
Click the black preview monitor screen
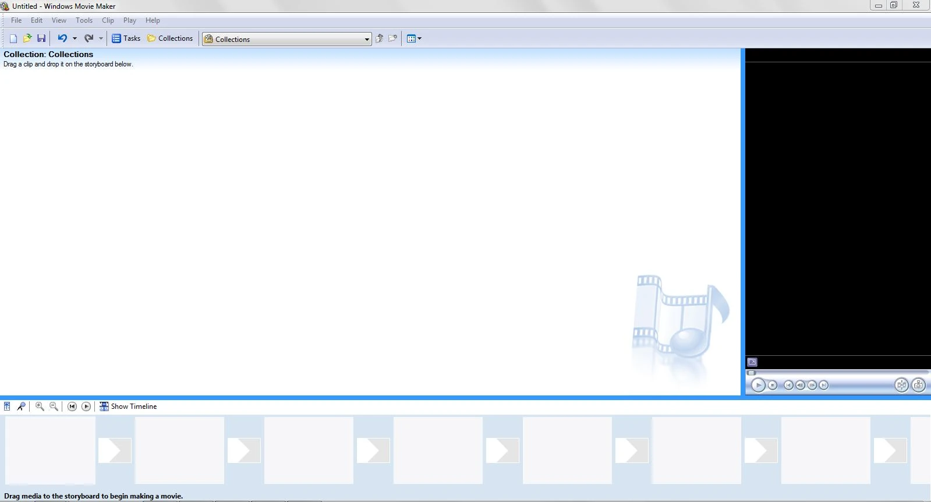(x=838, y=208)
